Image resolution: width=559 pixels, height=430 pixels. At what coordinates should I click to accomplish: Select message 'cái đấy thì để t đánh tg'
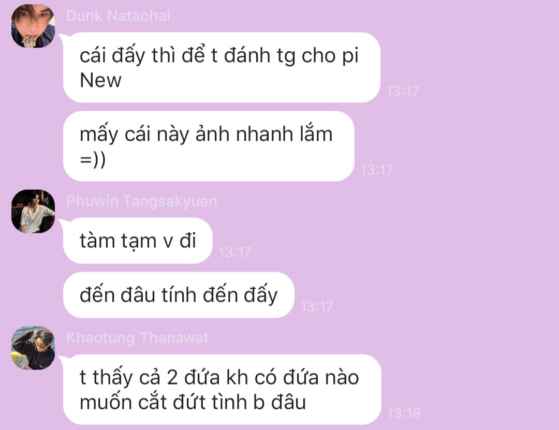222,67
